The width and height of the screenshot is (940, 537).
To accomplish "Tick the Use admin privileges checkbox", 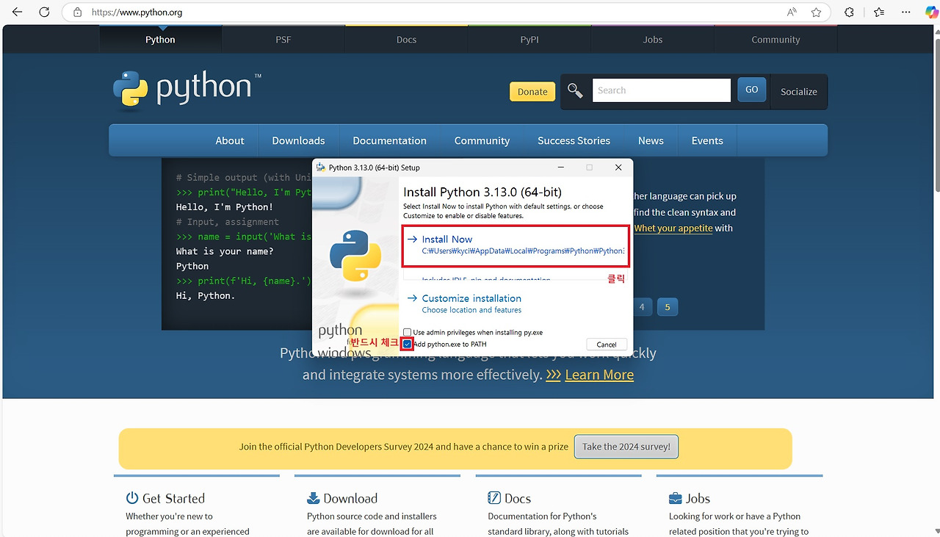I will coord(408,333).
